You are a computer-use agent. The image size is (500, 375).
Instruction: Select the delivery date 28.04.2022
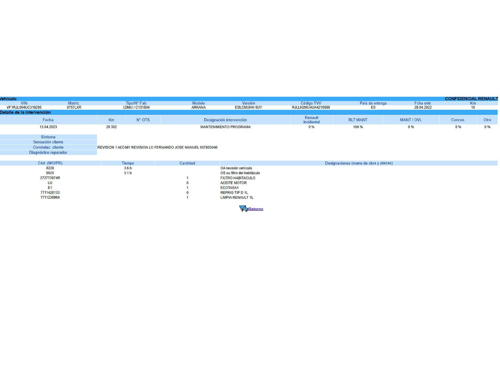coord(423,108)
